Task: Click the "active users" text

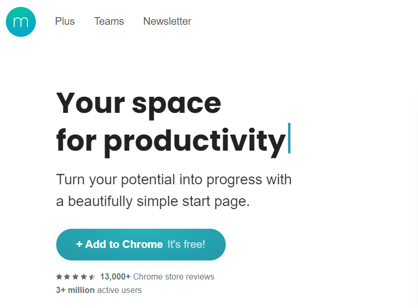Action: click(119, 290)
